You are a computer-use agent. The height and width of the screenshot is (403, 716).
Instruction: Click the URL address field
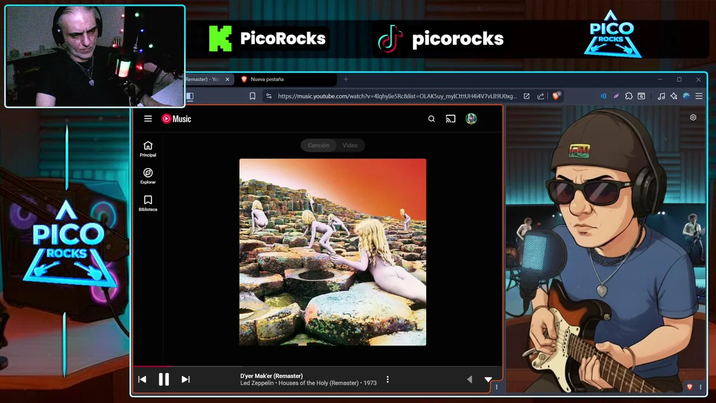[x=397, y=96]
